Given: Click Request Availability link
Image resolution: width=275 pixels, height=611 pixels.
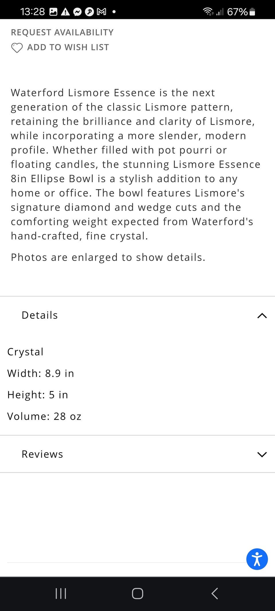Looking at the screenshot, I should click(62, 32).
